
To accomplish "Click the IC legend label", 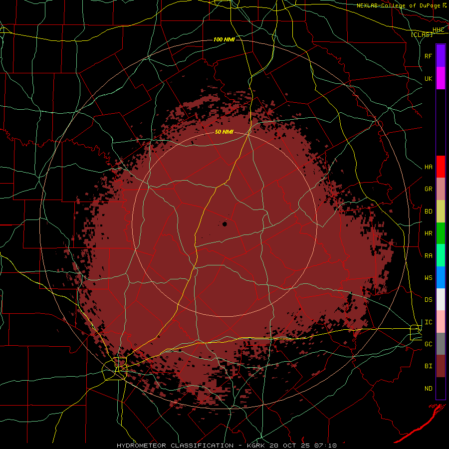I will 428,322.
